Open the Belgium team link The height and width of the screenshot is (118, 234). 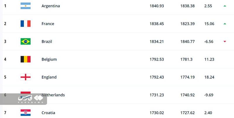pos(49,59)
